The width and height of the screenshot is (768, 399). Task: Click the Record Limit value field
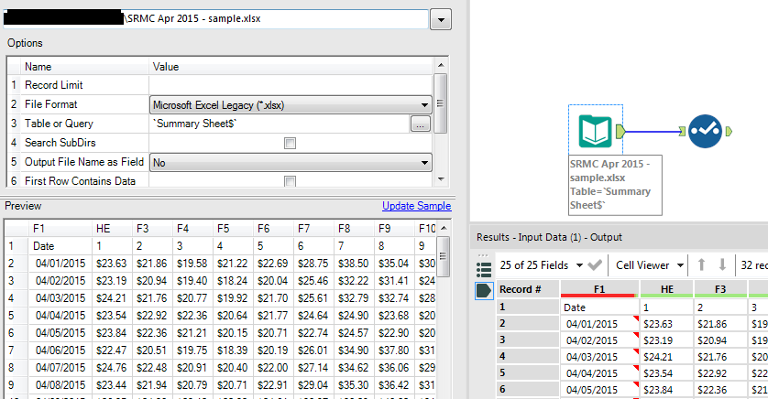[x=291, y=85]
